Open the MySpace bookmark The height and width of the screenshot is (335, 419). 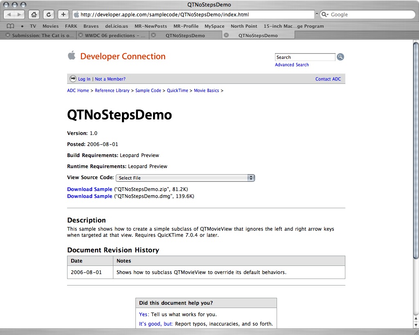pos(214,26)
